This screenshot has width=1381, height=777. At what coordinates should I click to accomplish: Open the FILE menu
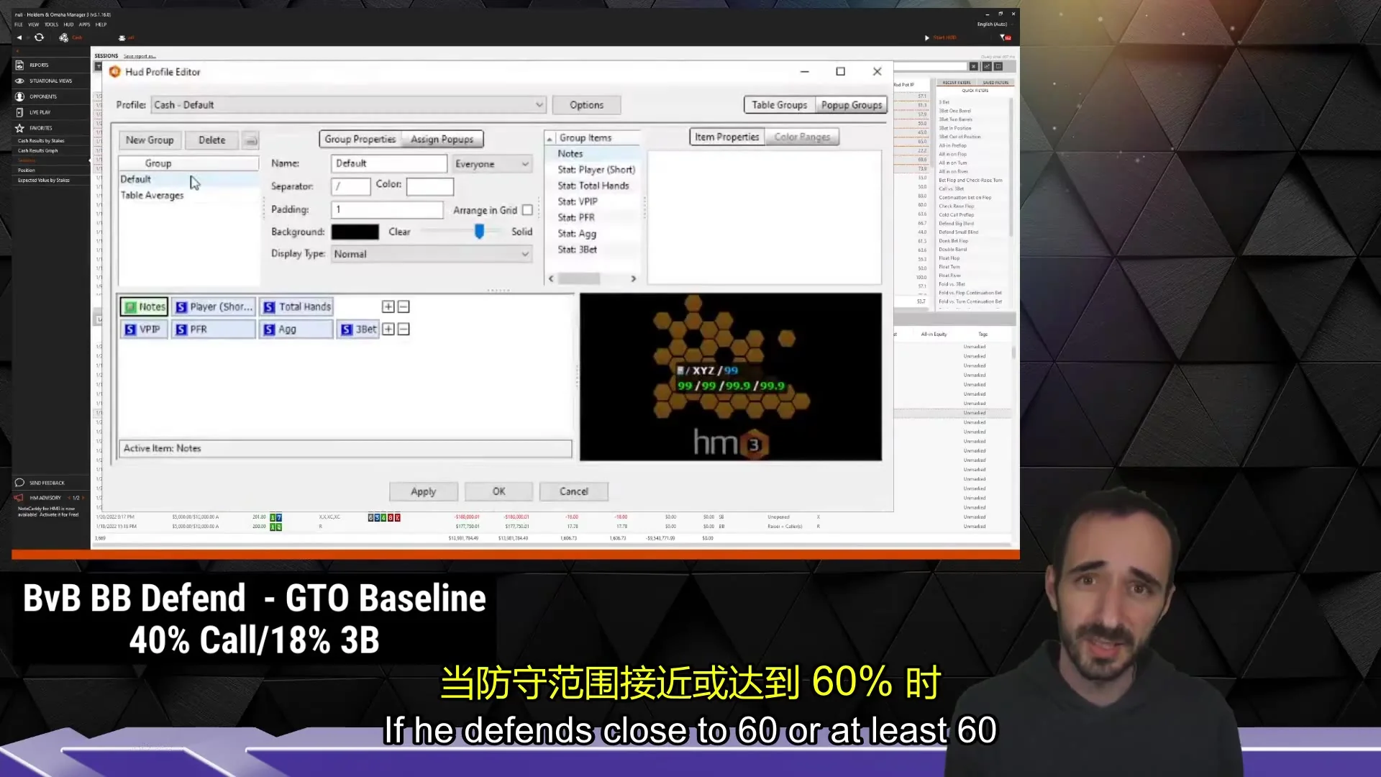click(19, 24)
